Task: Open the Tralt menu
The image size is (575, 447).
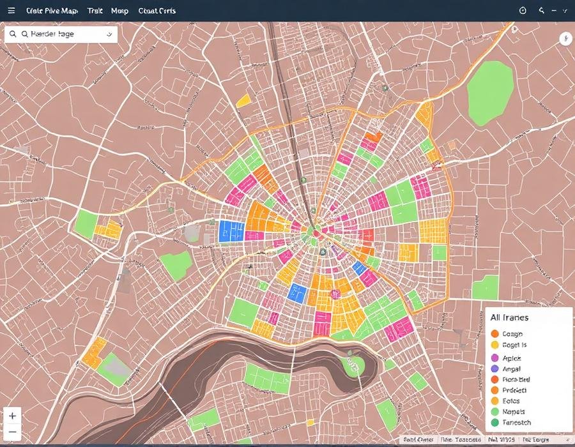Action: click(95, 11)
